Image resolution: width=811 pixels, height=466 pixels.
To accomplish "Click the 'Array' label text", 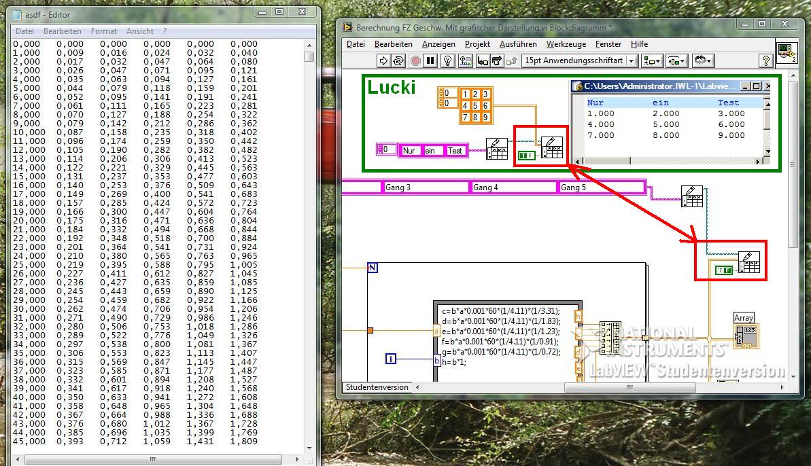I will tap(744, 318).
